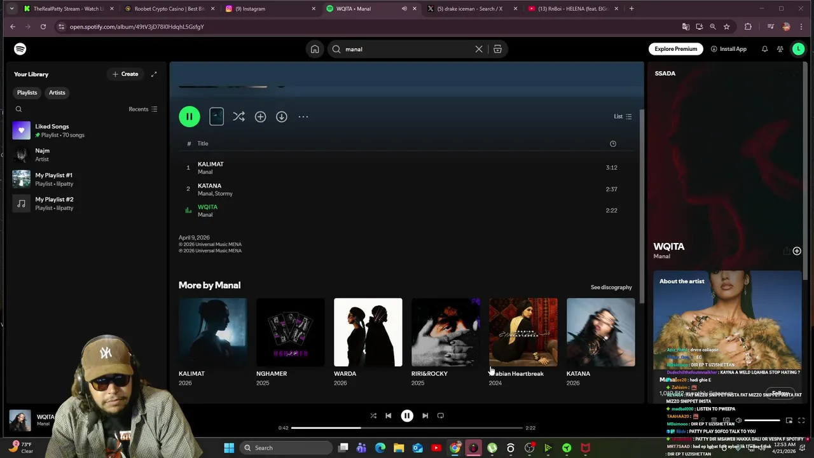Toggle repeat in the player bar

441,416
